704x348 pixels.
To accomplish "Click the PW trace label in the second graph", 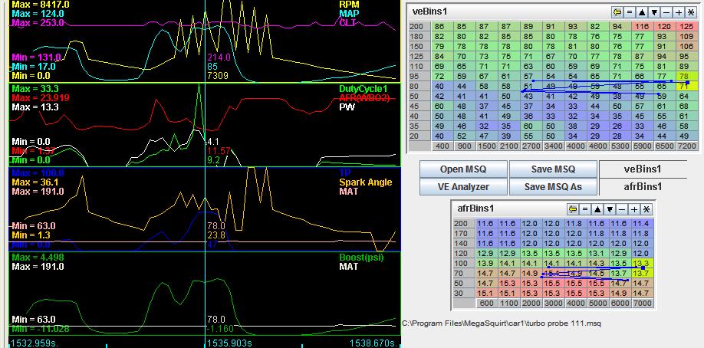I will point(346,108).
